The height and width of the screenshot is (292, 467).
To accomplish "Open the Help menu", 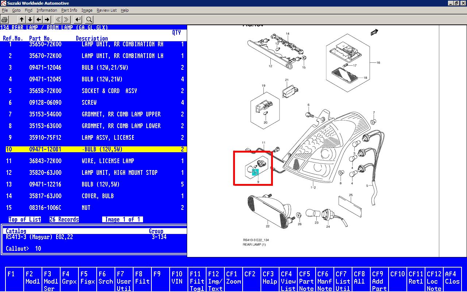I will point(124,10).
